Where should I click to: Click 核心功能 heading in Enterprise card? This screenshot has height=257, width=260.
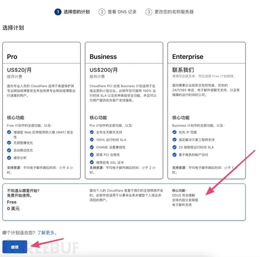point(181,117)
